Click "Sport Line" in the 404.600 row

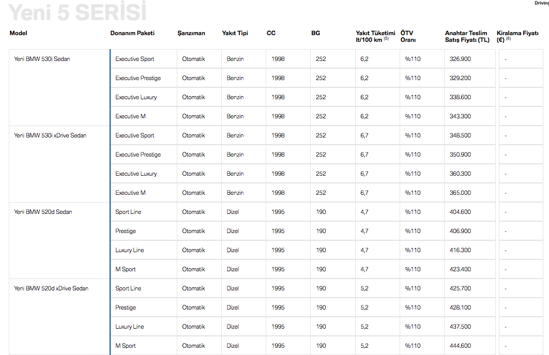[x=128, y=212]
